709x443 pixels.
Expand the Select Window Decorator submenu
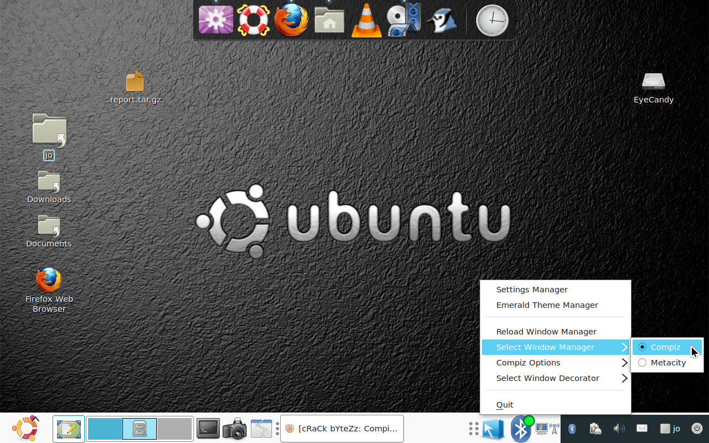548,378
